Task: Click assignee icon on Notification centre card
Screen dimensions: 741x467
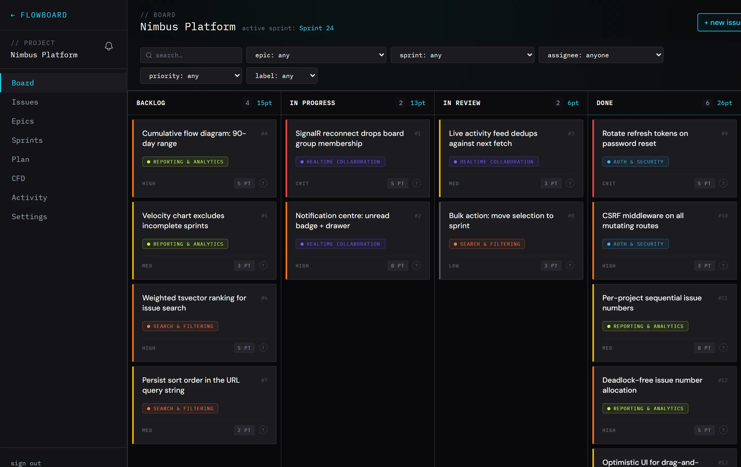Action: (x=417, y=266)
